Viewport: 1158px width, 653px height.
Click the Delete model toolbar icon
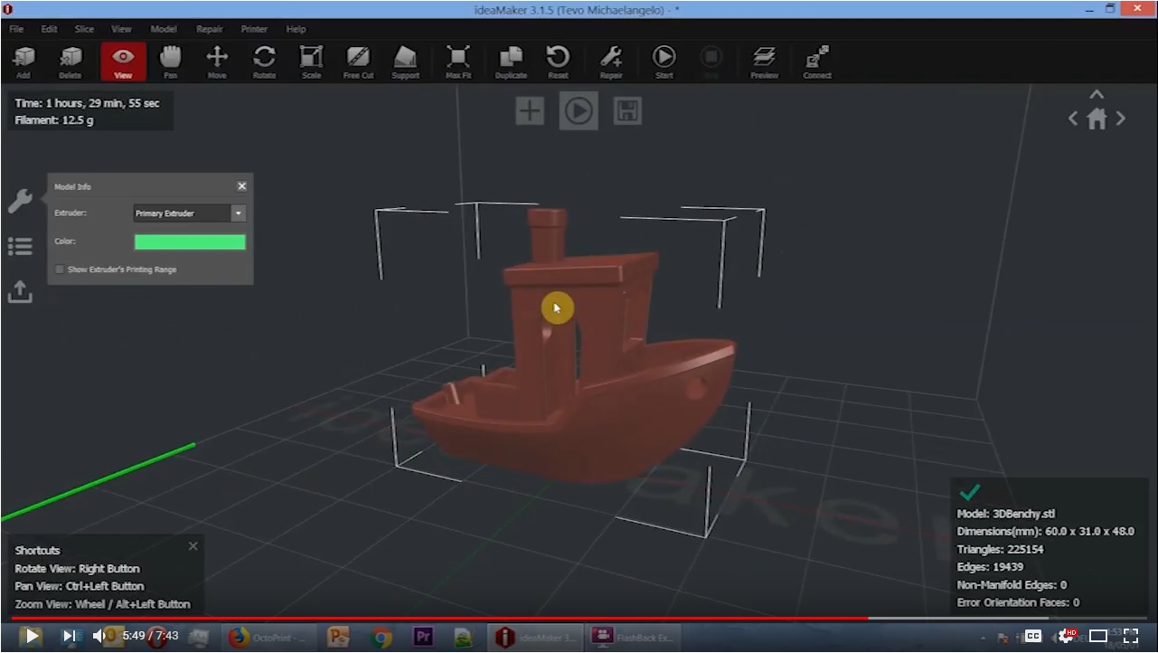(x=71, y=62)
